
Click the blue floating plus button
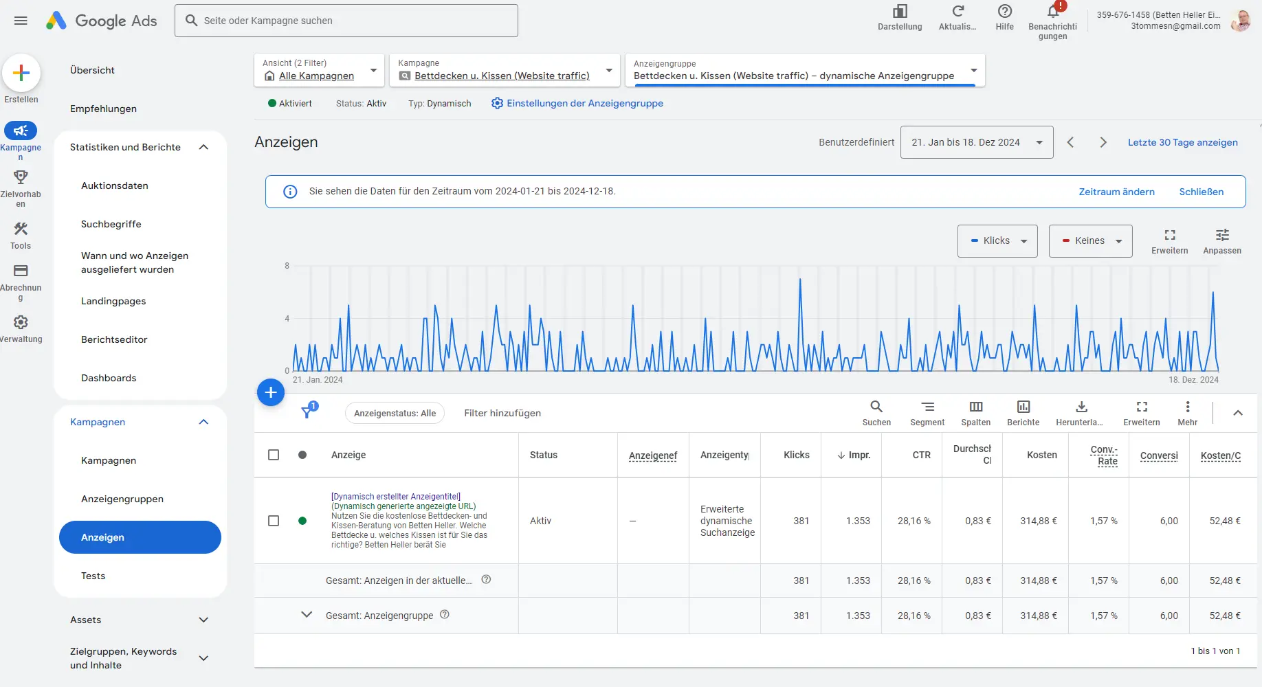[x=271, y=392]
